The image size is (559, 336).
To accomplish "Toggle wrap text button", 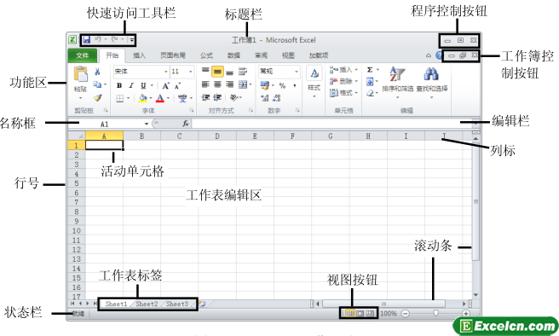I will pyautogui.click(x=243, y=72).
